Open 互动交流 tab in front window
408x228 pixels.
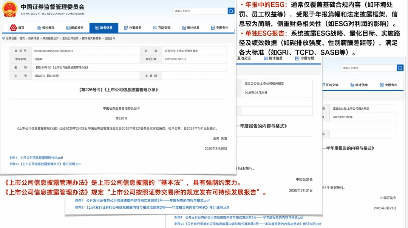[162, 28]
